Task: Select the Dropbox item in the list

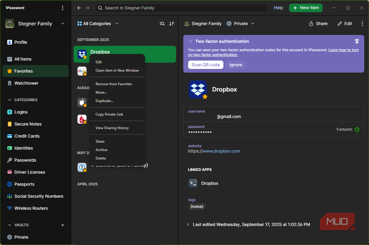Action: coord(125,54)
